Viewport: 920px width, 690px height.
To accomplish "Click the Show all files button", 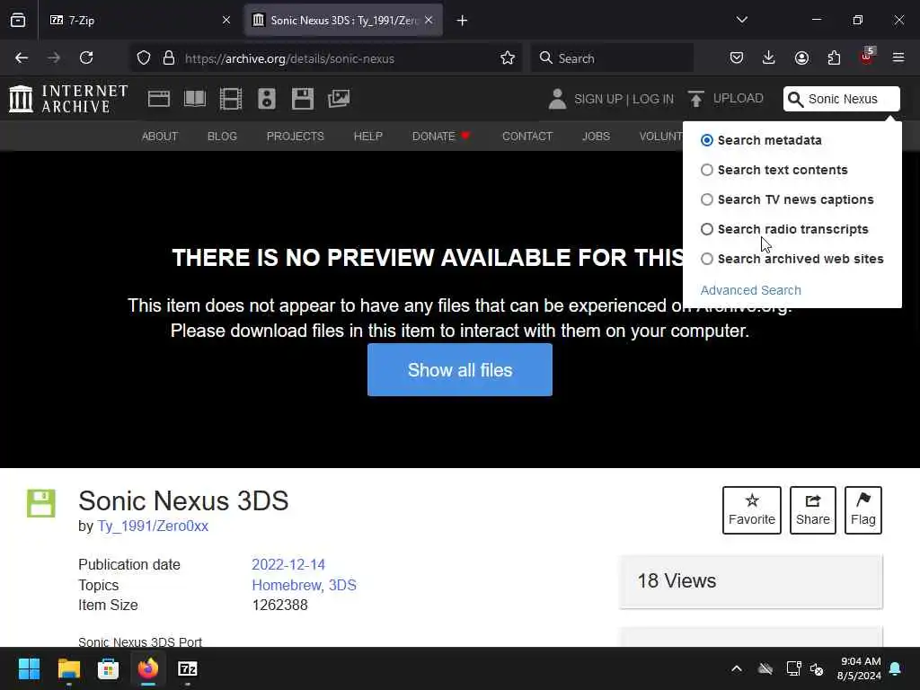I will coord(460,370).
